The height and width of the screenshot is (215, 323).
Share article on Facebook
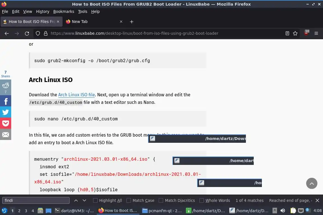[6, 101]
